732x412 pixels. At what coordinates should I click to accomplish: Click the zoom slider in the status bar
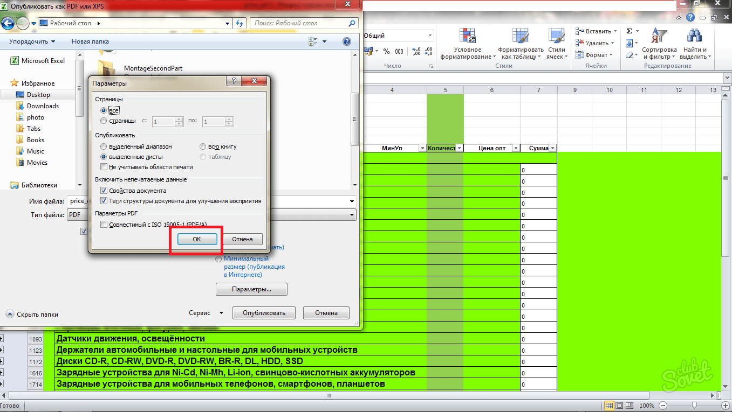pyautogui.click(x=694, y=405)
